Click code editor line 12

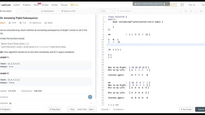click(x=156, y=45)
